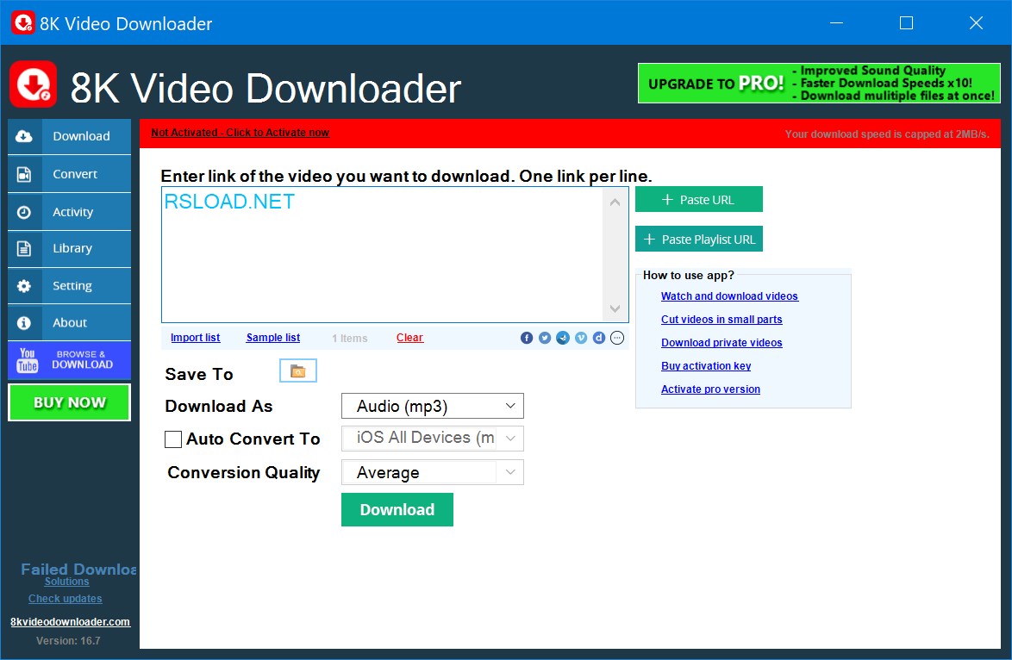Click the red app logo beside the heading
The image size is (1012, 660).
34,84
